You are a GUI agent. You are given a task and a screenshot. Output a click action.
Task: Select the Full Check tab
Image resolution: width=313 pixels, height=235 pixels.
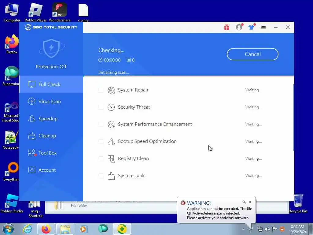coord(51,84)
